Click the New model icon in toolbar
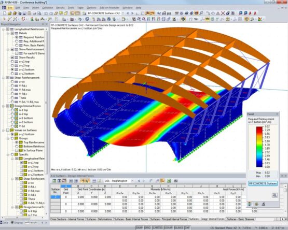This screenshot has width=288, height=230. (x=5, y=13)
